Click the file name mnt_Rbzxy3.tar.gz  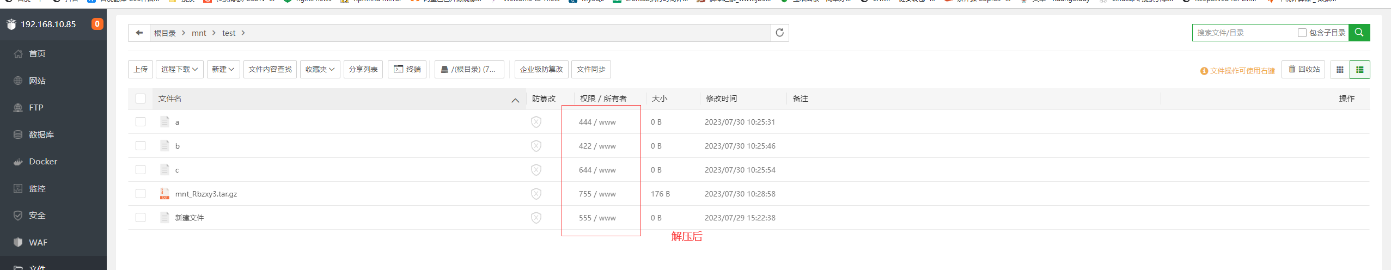206,194
